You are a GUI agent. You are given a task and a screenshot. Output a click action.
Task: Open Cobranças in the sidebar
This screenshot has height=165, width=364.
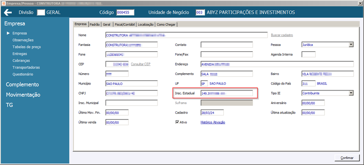[x=21, y=60]
